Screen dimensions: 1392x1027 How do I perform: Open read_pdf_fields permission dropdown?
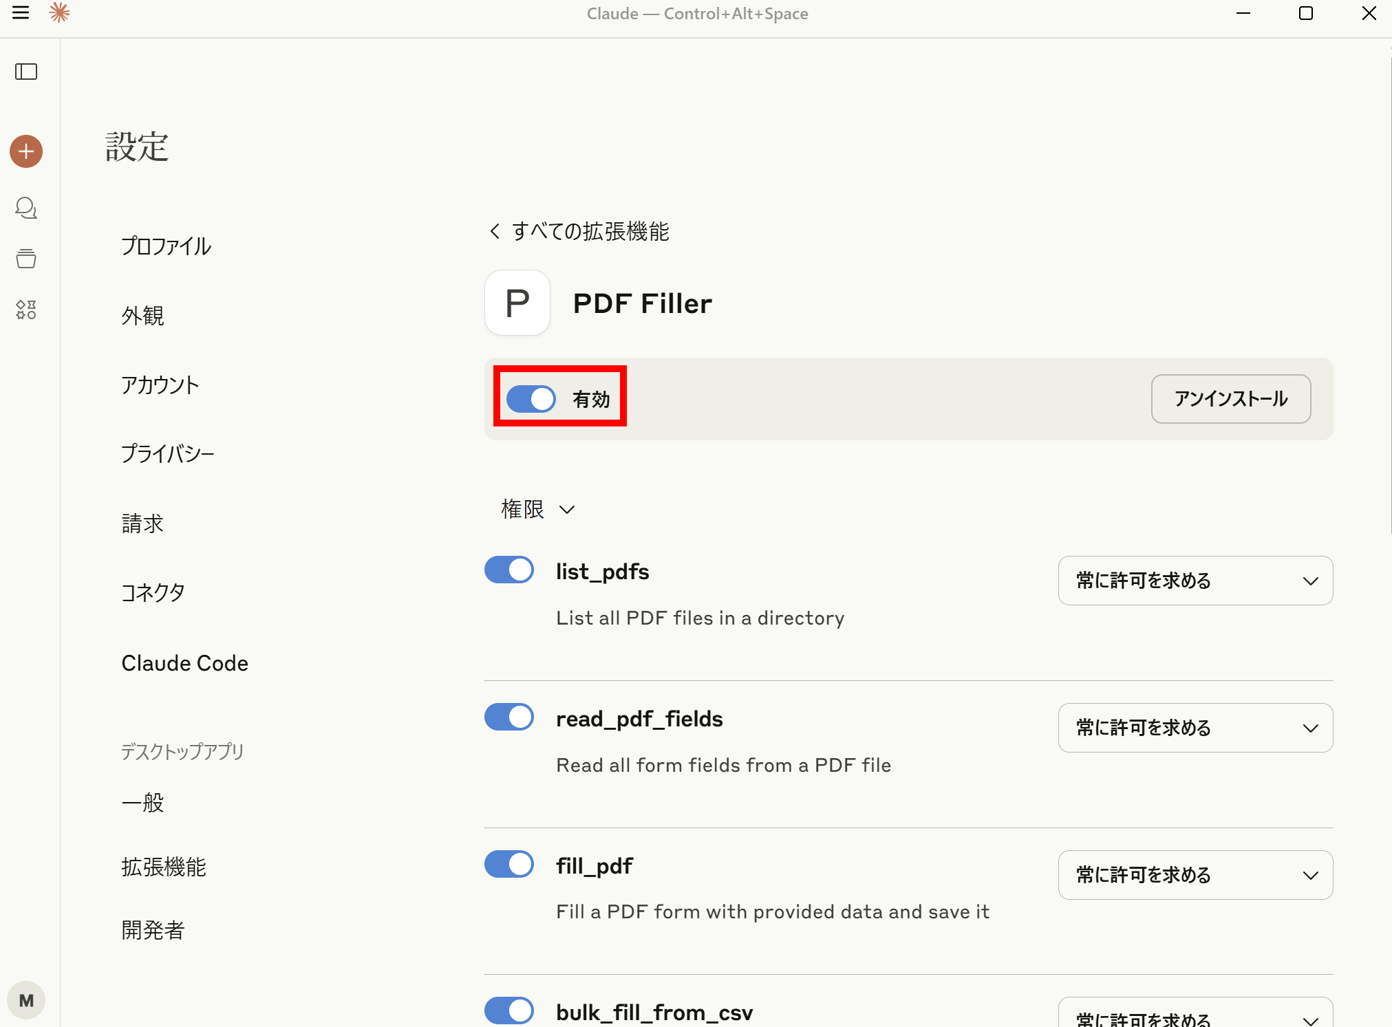click(x=1195, y=728)
